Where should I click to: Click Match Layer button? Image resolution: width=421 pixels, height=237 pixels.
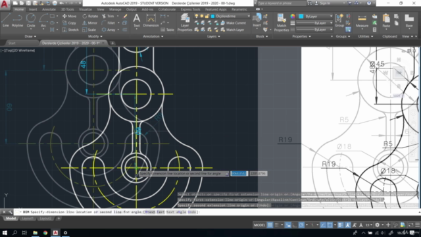point(232,30)
